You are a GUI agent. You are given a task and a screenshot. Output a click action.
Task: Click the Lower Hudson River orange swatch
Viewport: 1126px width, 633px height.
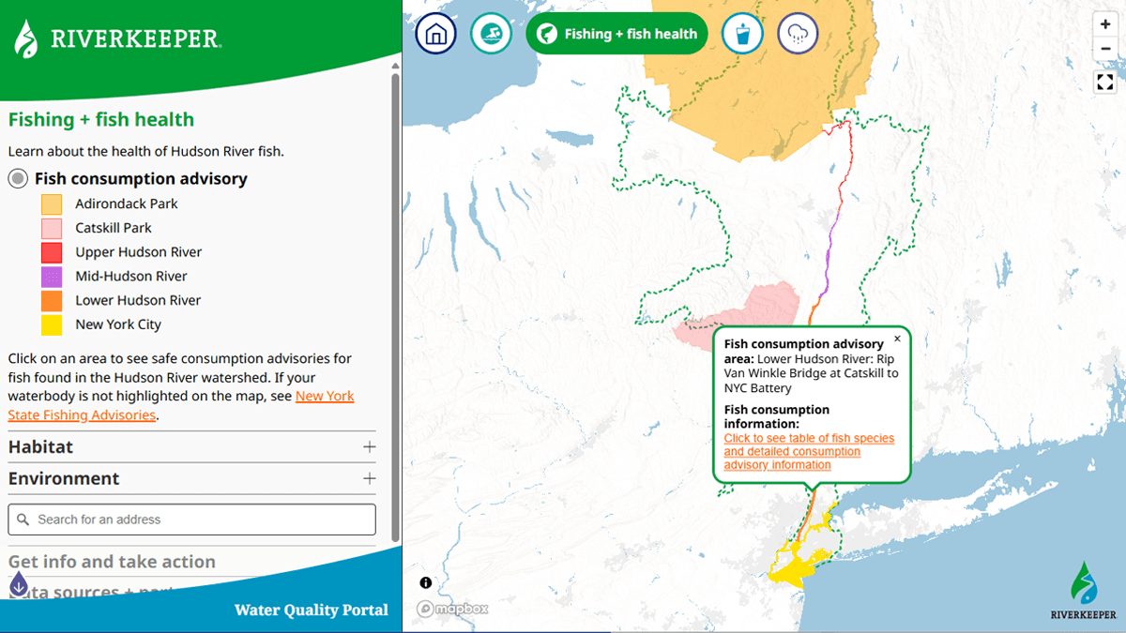click(x=52, y=301)
